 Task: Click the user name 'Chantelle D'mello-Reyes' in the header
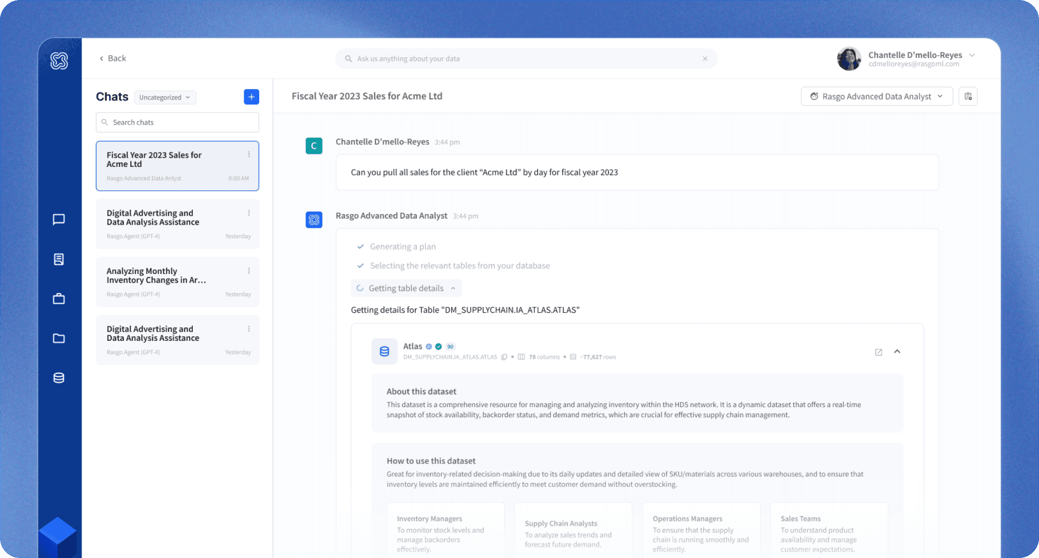click(915, 55)
